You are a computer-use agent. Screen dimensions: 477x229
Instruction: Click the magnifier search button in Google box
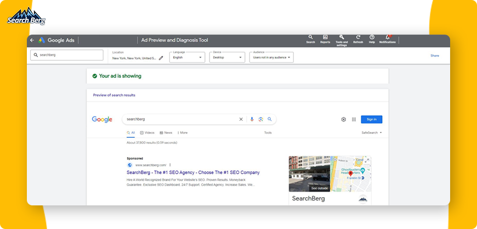pyautogui.click(x=270, y=119)
